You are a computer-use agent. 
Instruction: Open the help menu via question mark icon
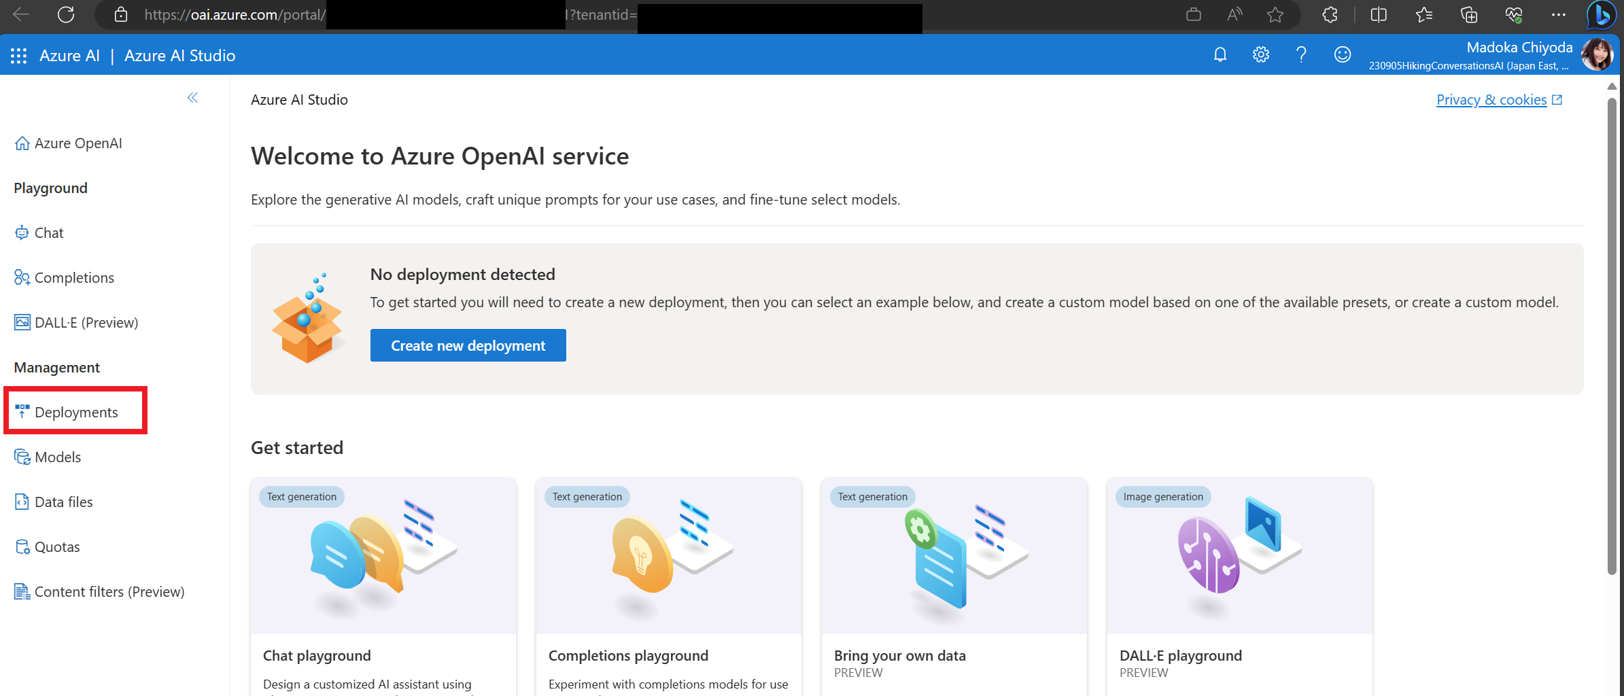point(1301,54)
